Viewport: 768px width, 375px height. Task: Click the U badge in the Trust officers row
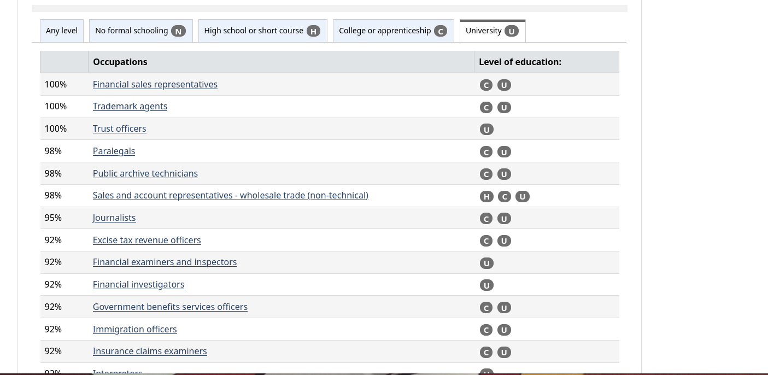tap(486, 130)
